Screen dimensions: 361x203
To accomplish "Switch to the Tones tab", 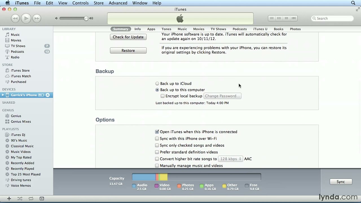I will coord(166,29).
